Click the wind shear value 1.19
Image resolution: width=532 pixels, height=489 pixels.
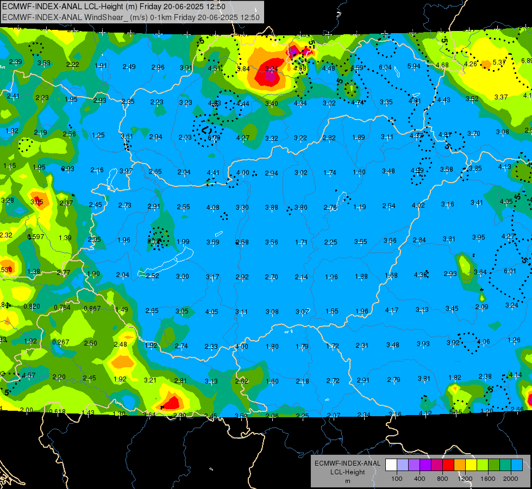point(359,206)
